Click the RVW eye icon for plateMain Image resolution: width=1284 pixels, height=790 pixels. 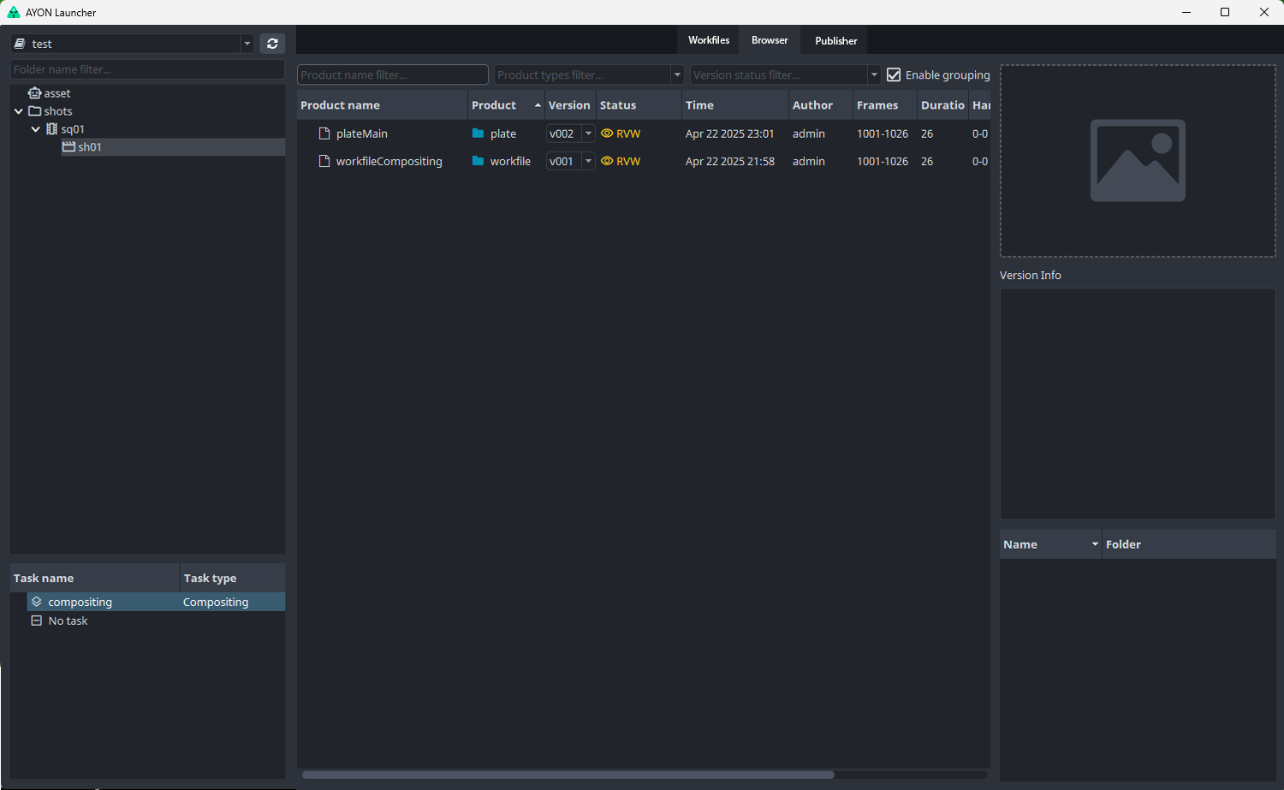tap(607, 134)
